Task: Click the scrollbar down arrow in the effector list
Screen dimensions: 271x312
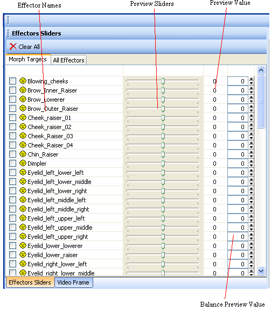Action: click(261, 271)
